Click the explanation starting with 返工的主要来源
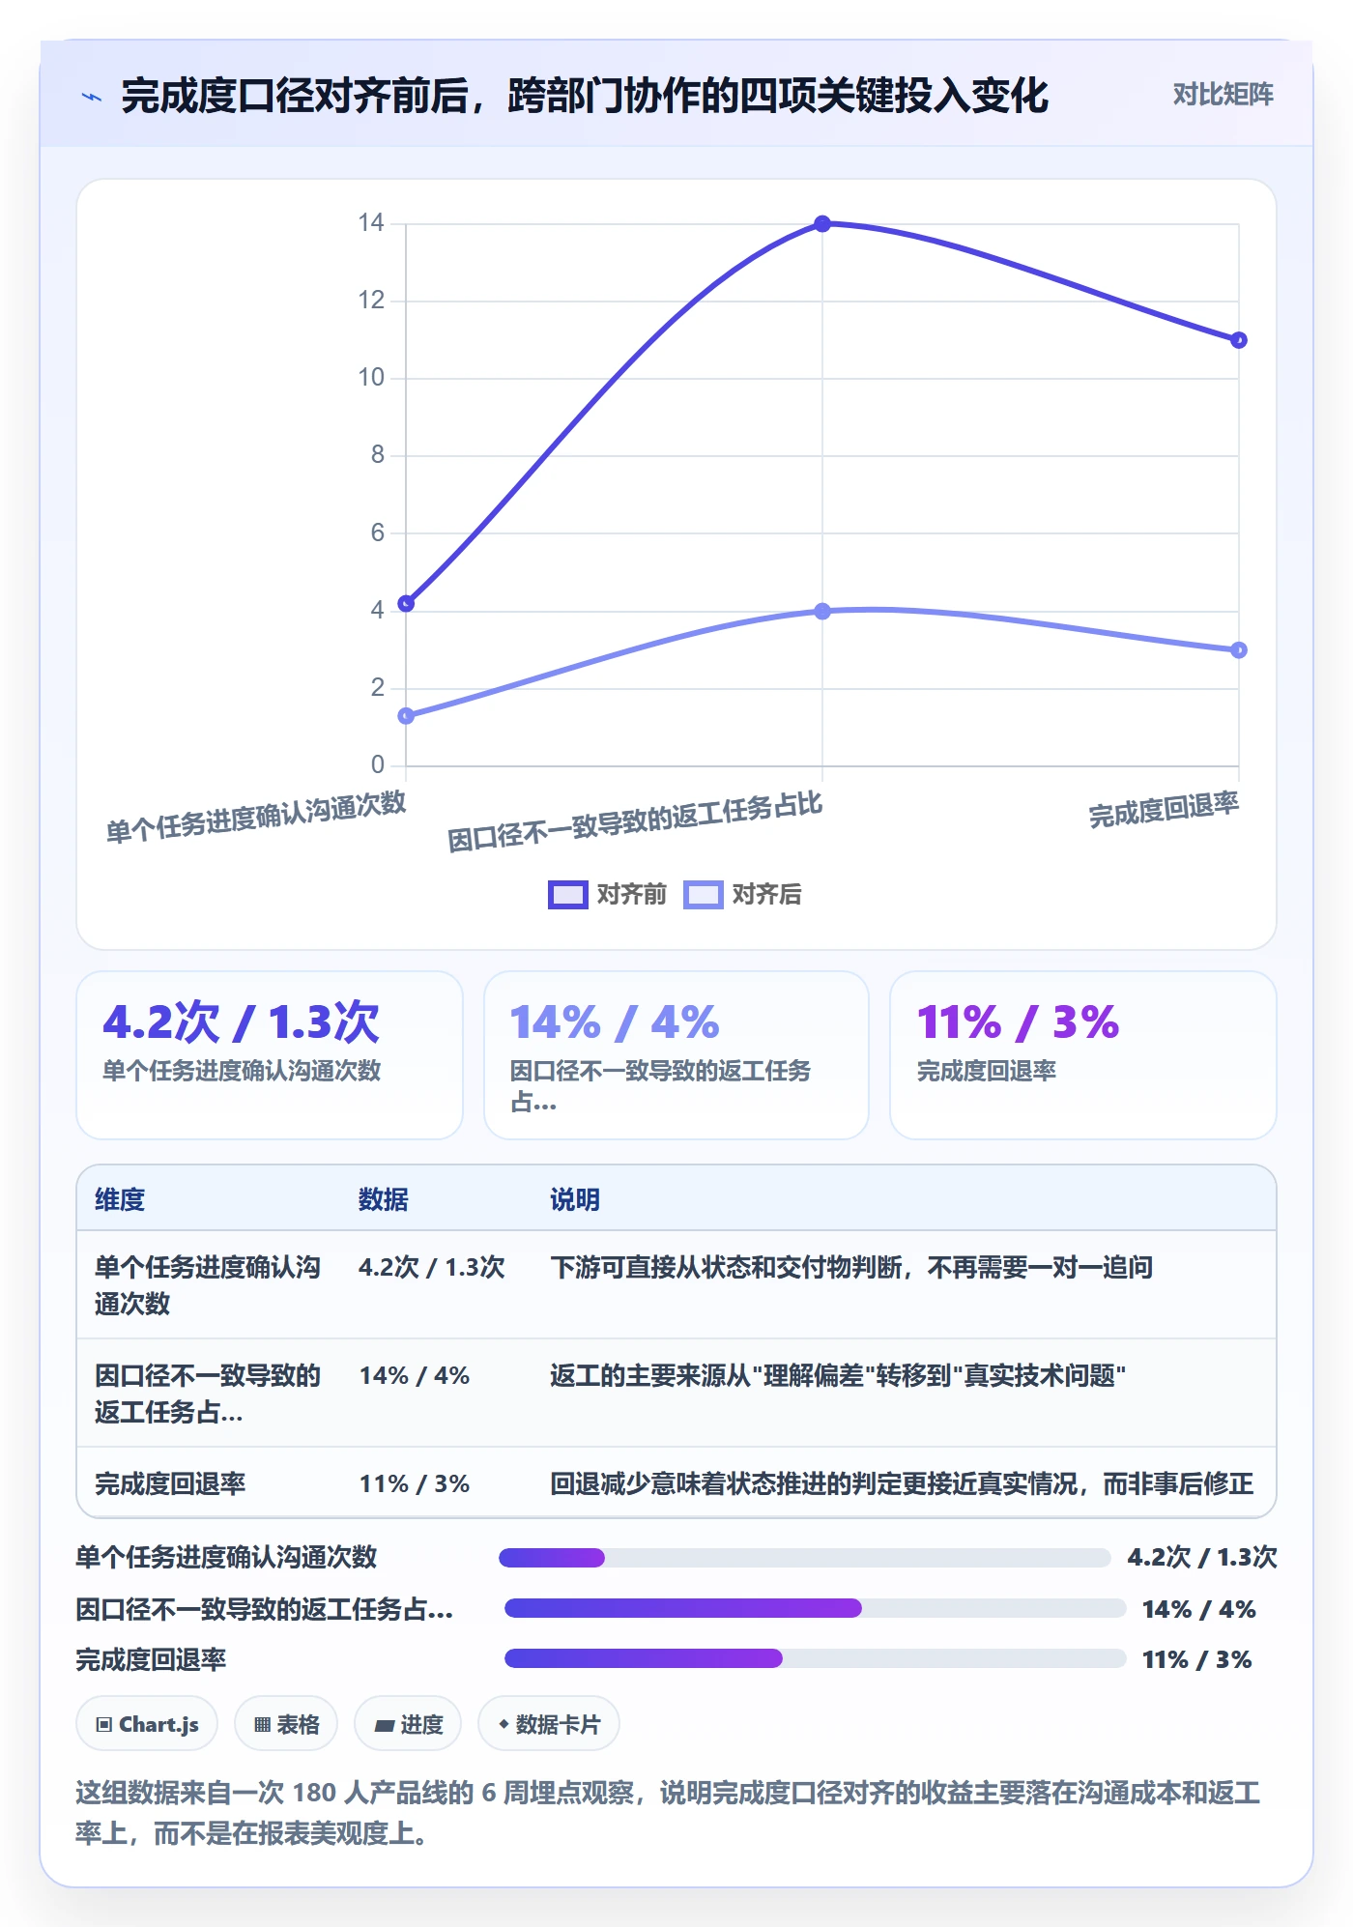The image size is (1353, 1927). tap(838, 1375)
